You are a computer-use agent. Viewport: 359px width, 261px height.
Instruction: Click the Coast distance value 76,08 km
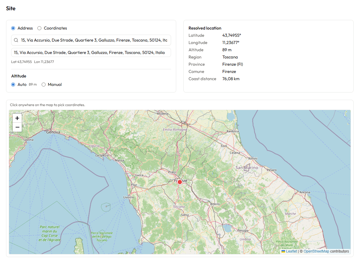231,79
